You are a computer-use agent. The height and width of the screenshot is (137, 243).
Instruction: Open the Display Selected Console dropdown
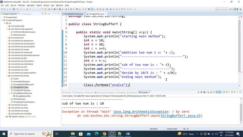(229, 92)
